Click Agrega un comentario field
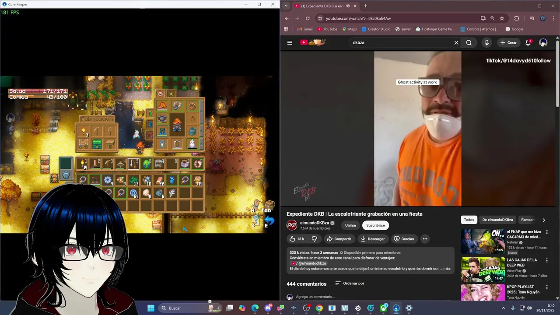The height and width of the screenshot is (315, 560). click(x=315, y=297)
